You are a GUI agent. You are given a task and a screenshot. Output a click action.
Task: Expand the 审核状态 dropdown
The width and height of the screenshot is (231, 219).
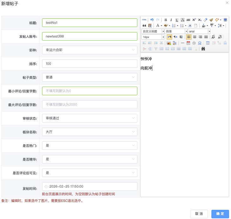pyautogui.click(x=90, y=118)
